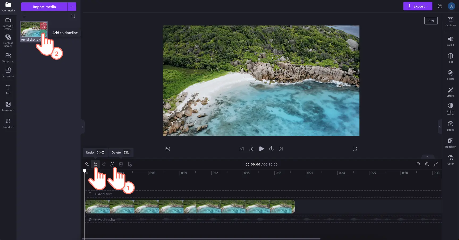Image resolution: width=459 pixels, height=240 pixels.
Task: Collapse the timeline with the chevron
Action: click(428, 157)
